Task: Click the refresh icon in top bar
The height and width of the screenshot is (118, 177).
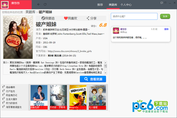Action: [45, 5]
